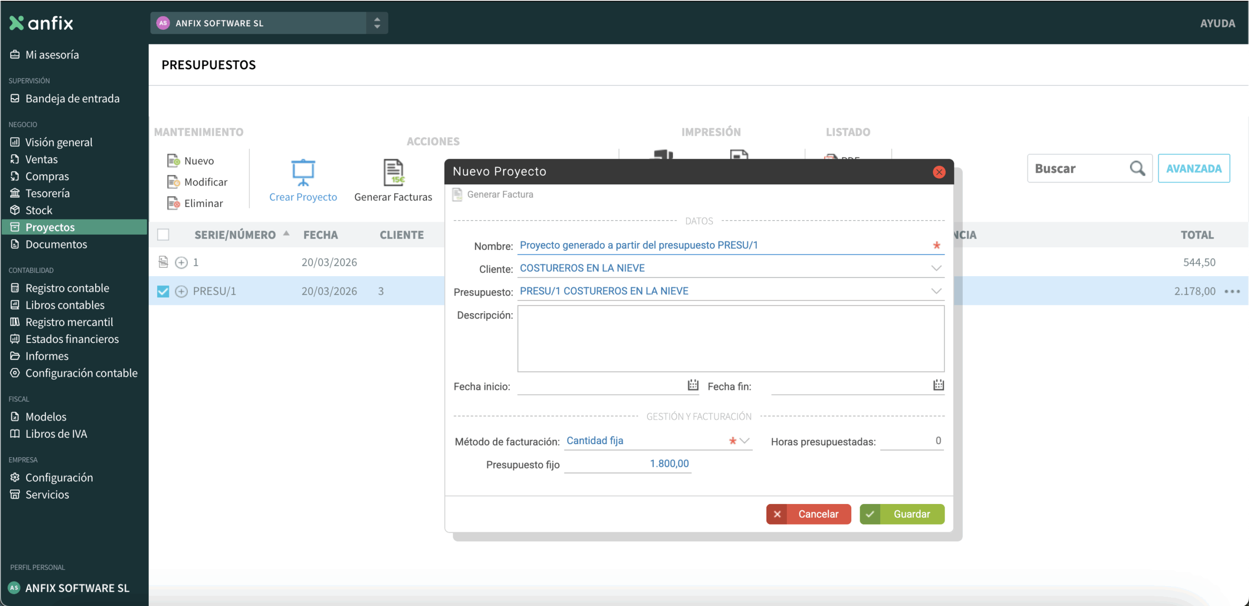Image resolution: width=1249 pixels, height=606 pixels.
Task: Click the Eliminar document icon
Action: coord(173,203)
